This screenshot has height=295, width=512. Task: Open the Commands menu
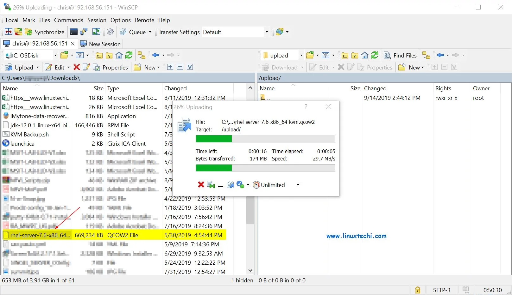pos(68,20)
